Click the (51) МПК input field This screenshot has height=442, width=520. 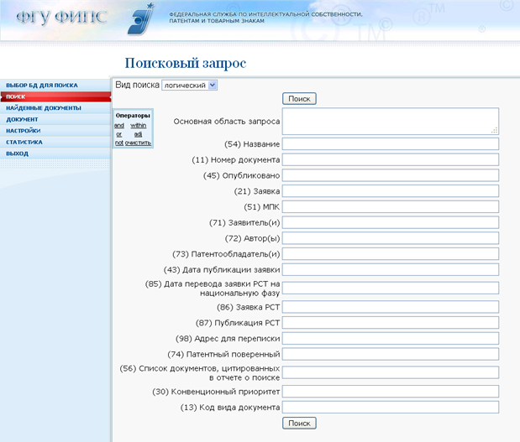[x=391, y=207]
